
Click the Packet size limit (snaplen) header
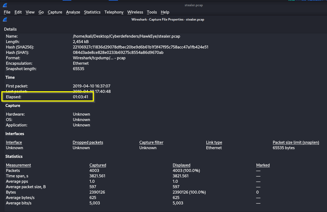pos(296,142)
